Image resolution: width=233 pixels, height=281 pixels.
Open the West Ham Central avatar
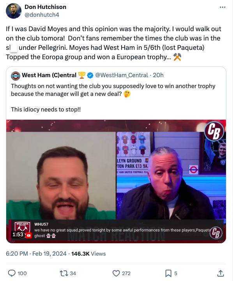[x=16, y=76]
